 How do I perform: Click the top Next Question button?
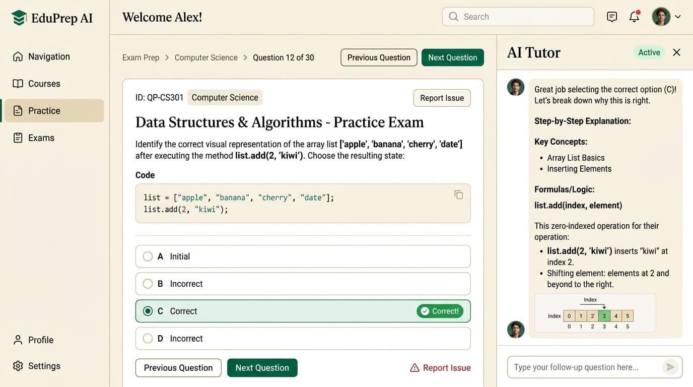click(453, 57)
